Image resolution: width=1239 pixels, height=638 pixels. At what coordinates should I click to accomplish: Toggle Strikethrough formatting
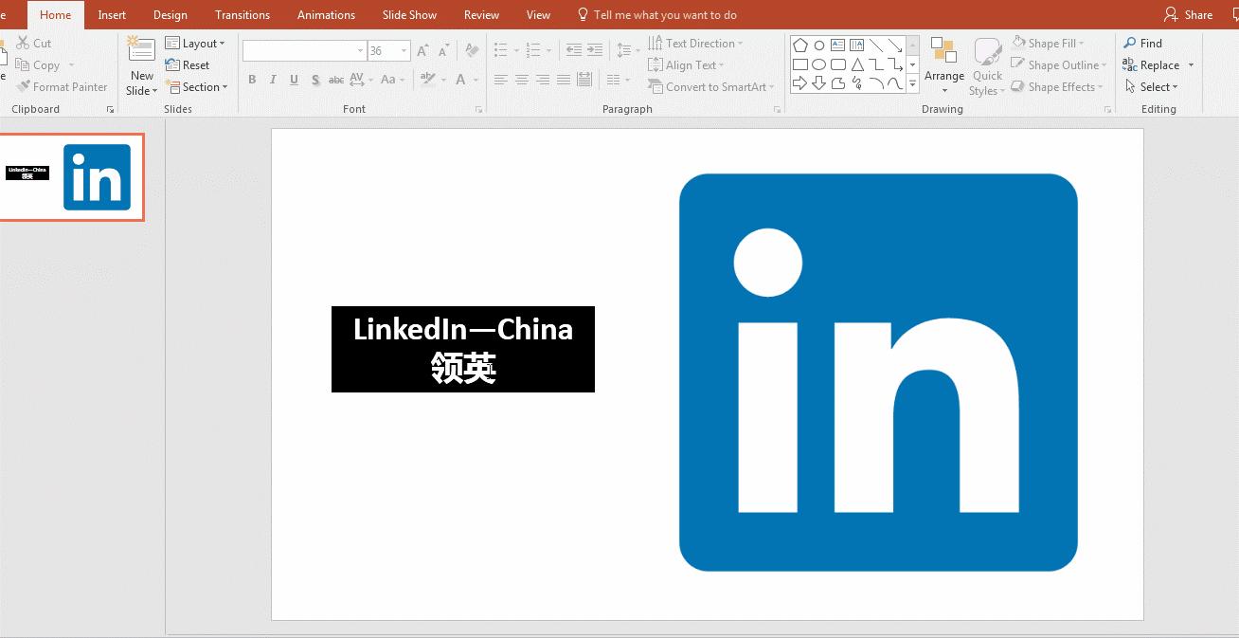(335, 80)
